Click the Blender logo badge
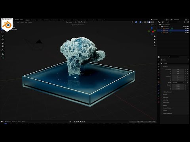This screenshot has width=190, height=142. coord(7,24)
